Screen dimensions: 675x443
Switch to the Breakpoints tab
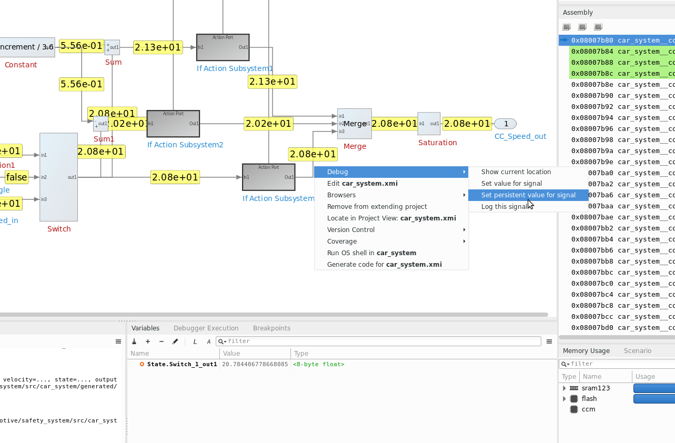coord(271,328)
